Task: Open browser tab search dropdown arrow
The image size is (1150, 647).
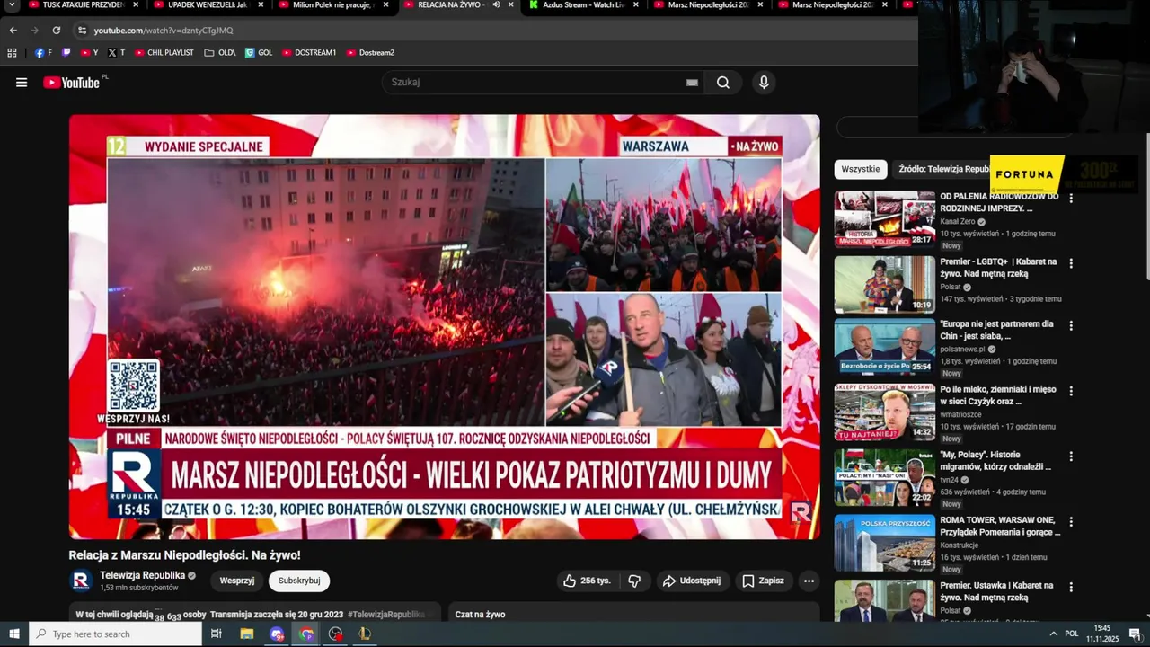Action: 13,4
